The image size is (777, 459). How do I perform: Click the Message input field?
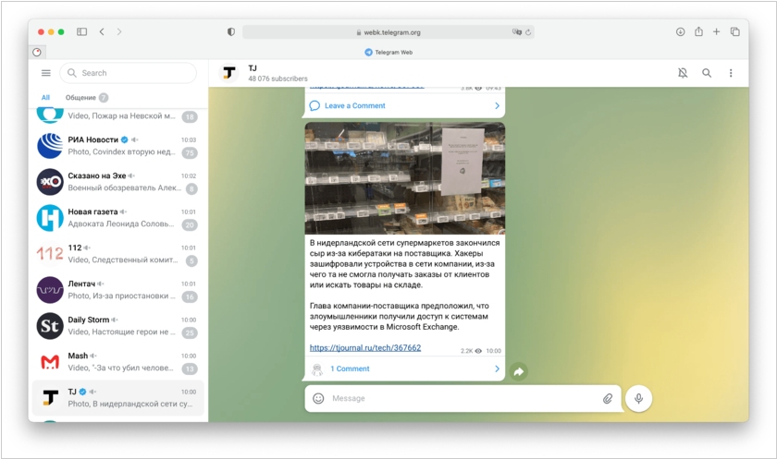point(462,399)
